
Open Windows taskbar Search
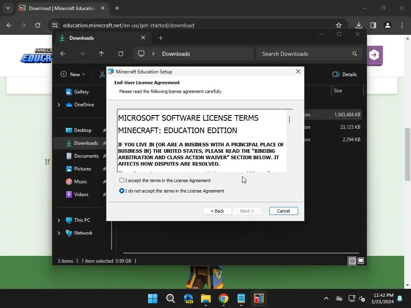pos(170,298)
